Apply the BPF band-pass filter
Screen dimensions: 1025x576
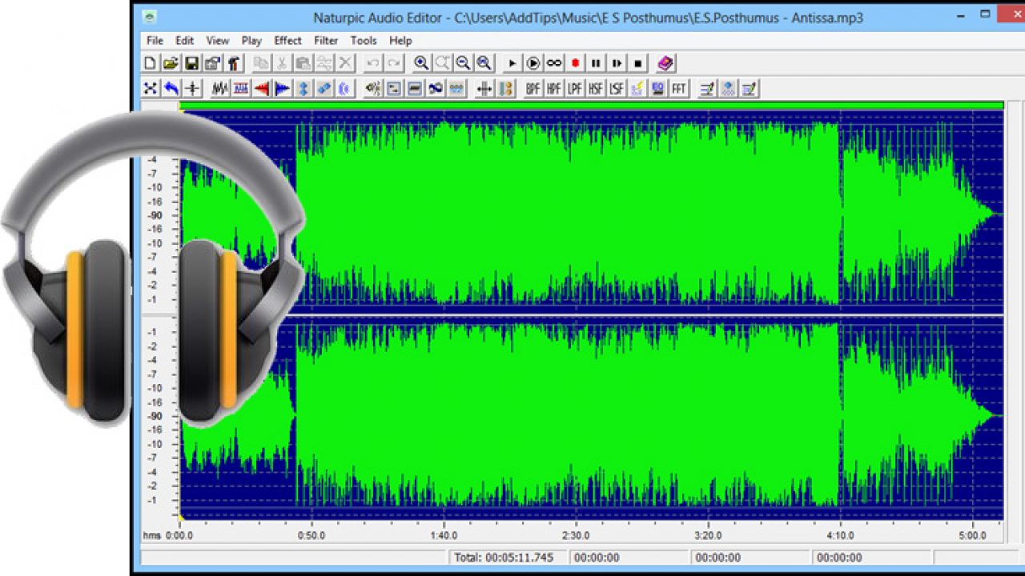533,89
